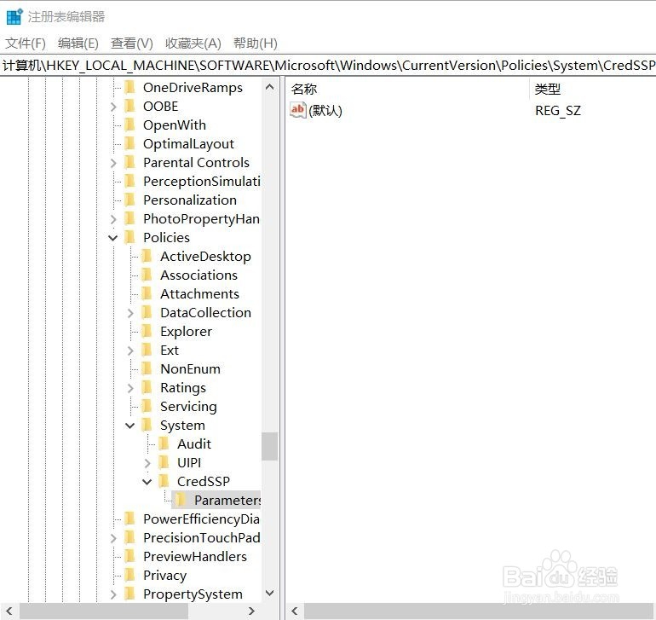Click the OptimalLayout folder icon
The image size is (656, 620).
tap(130, 143)
